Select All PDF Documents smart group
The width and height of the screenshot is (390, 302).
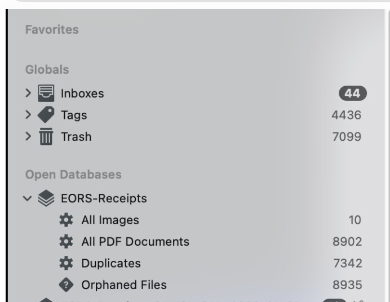[135, 242]
